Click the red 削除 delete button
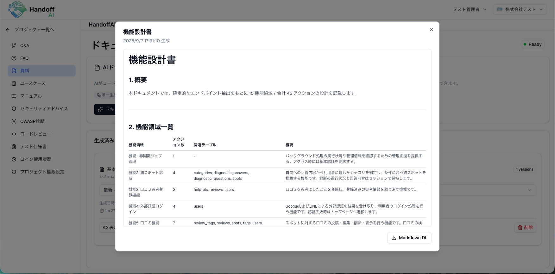The width and height of the screenshot is (555, 274). pyautogui.click(x=525, y=228)
